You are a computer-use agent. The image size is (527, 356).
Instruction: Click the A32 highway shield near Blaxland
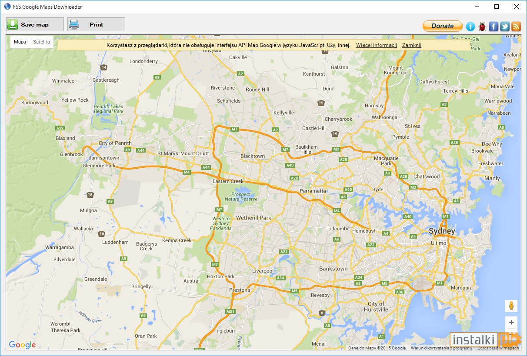60,128
